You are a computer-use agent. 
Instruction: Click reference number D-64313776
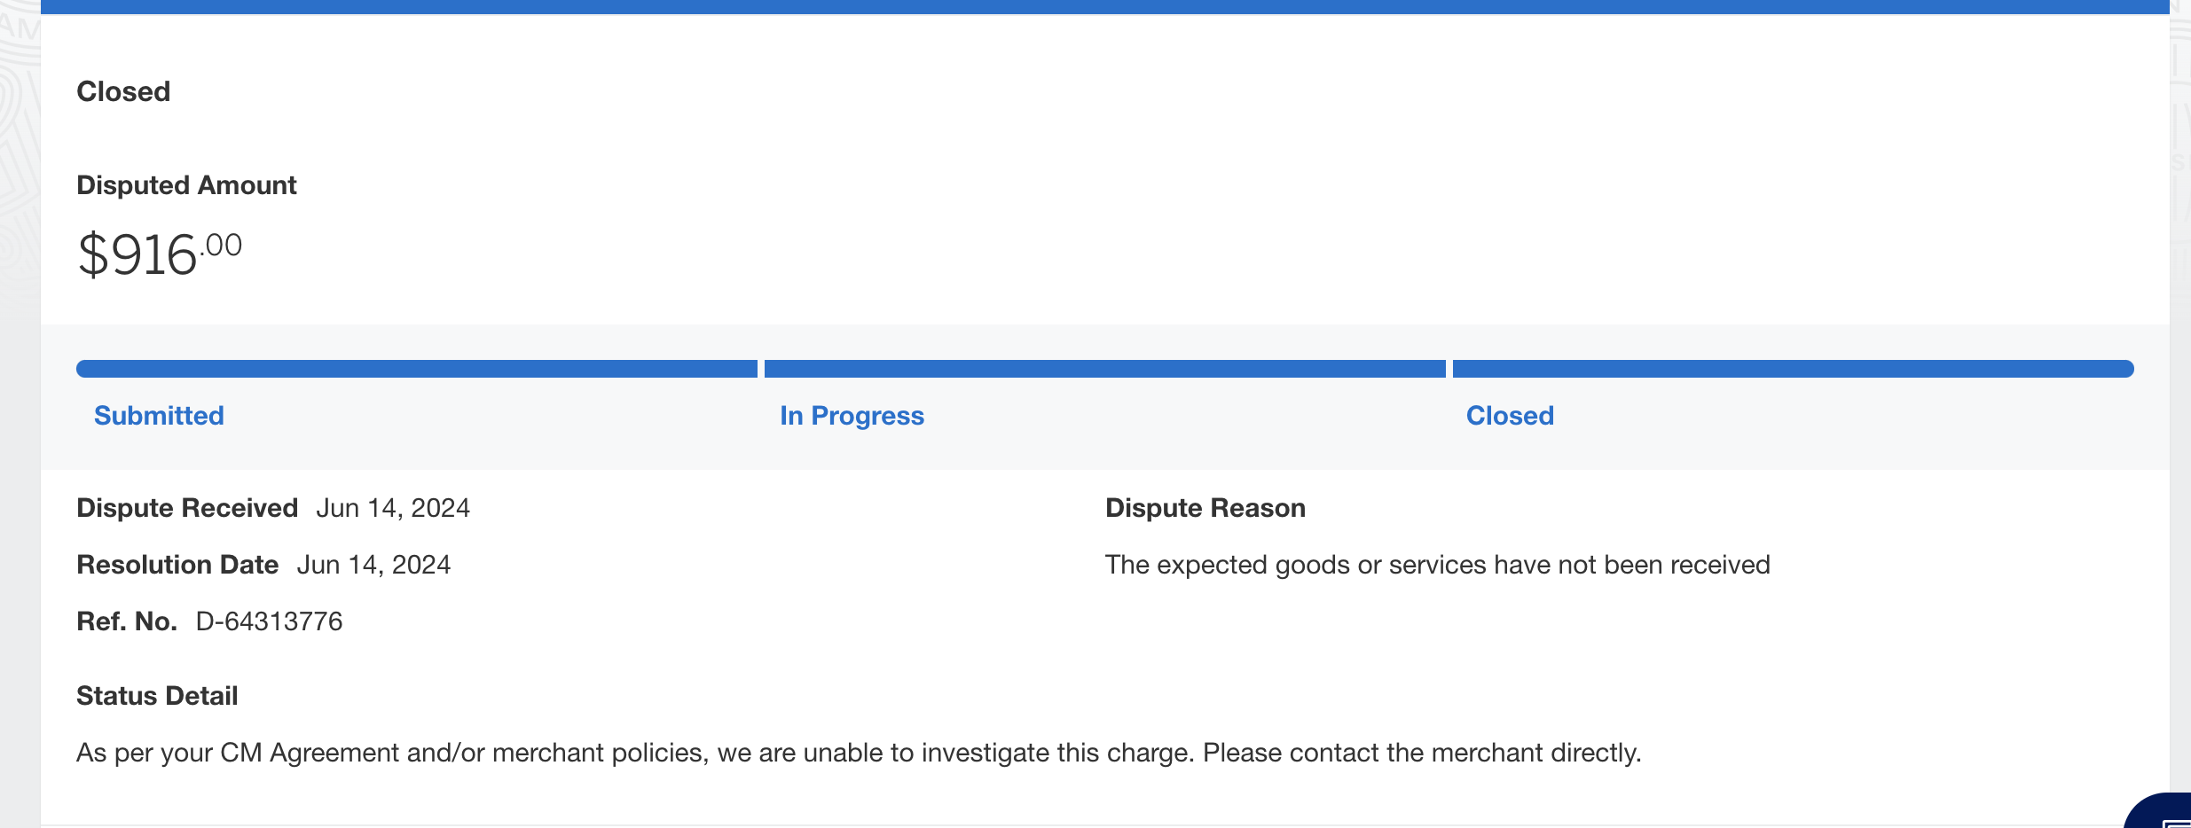tap(272, 622)
